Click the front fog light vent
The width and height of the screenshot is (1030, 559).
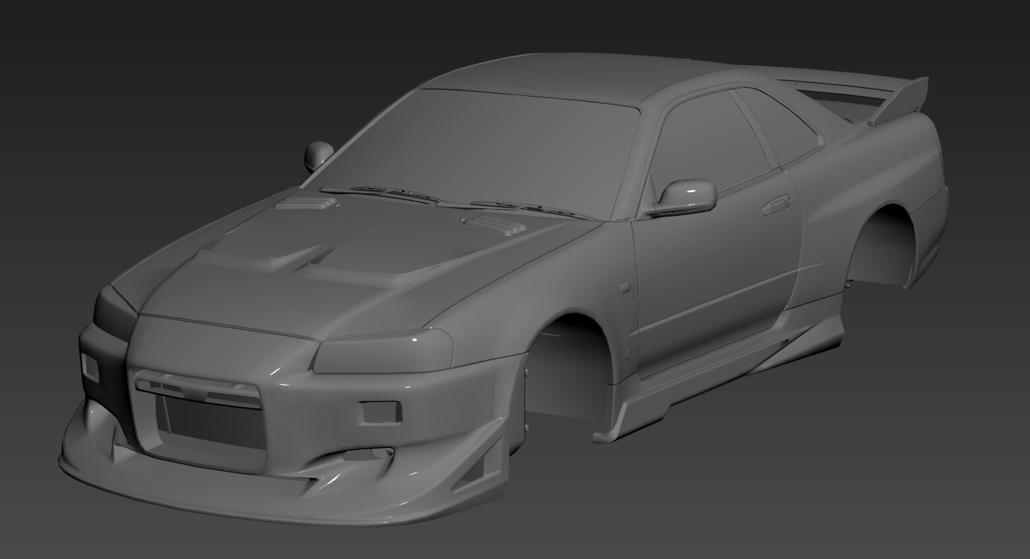pyautogui.click(x=379, y=412)
